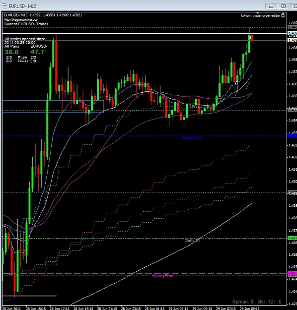Click the green Daily S1 price tag on the axis

coord(292,238)
